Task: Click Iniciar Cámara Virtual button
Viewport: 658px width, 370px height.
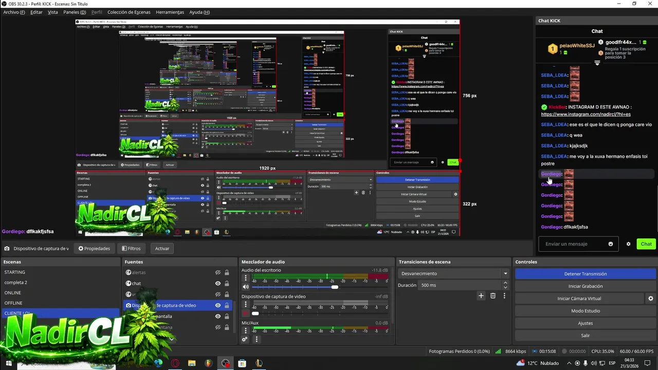Action: [x=579, y=299]
